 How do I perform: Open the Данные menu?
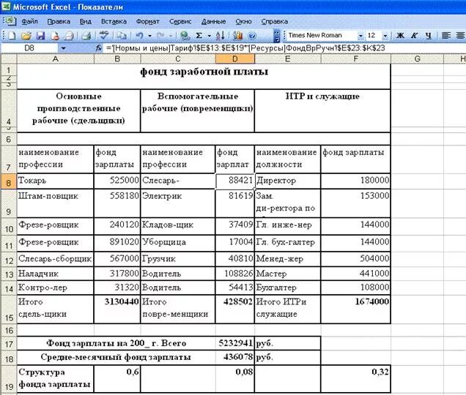213,21
